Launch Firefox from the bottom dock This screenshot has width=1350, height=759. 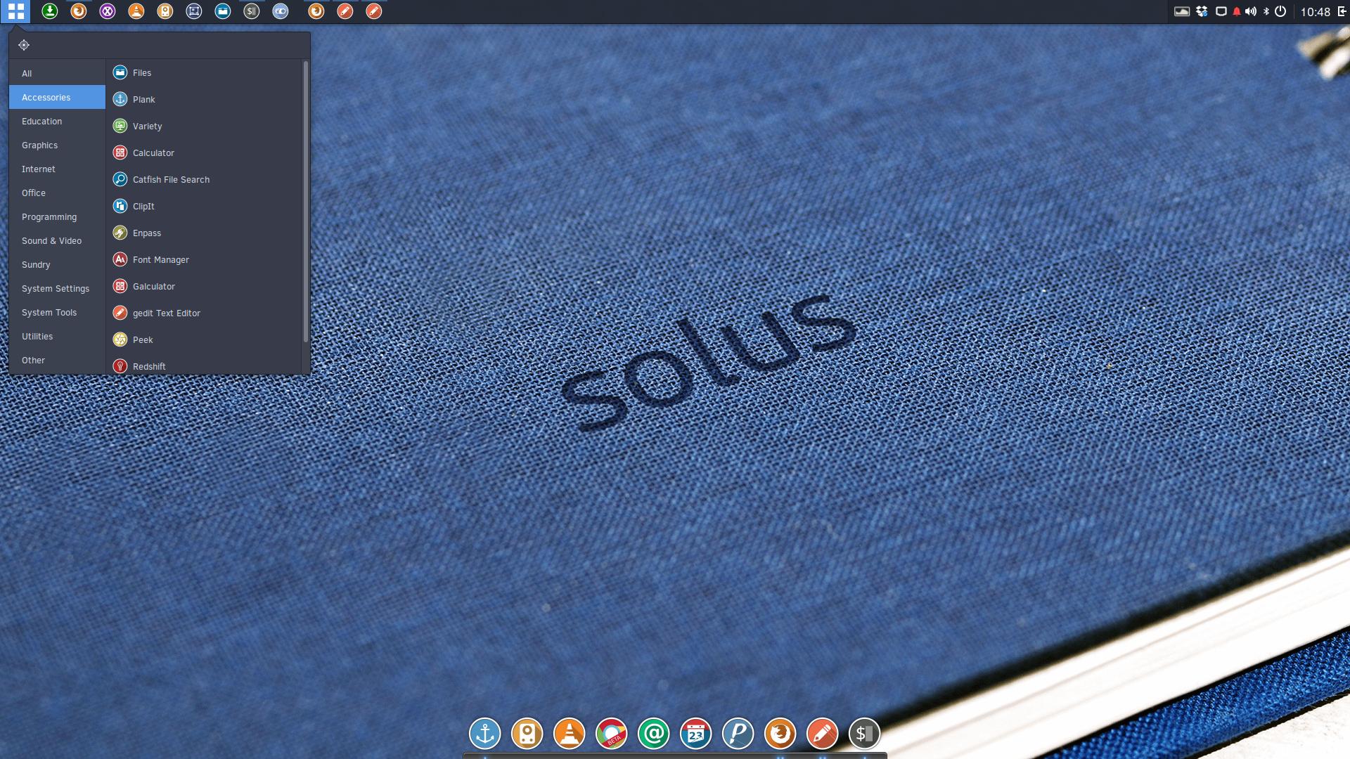tap(780, 734)
